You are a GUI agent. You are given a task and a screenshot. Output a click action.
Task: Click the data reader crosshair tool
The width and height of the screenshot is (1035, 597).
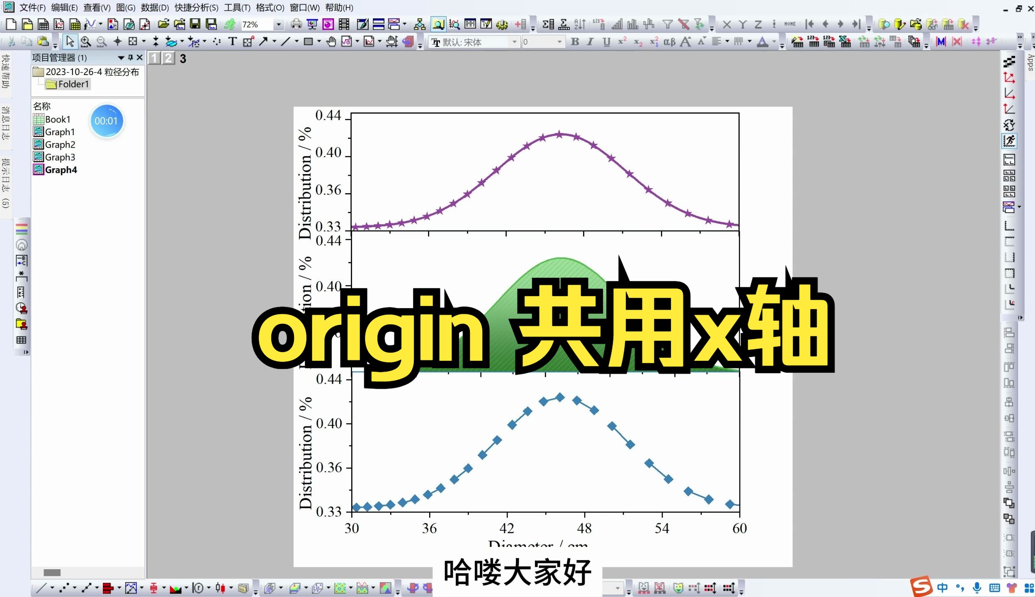coord(118,41)
